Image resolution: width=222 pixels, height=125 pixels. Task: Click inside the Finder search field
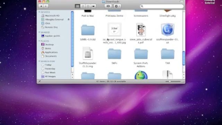pos(162,6)
